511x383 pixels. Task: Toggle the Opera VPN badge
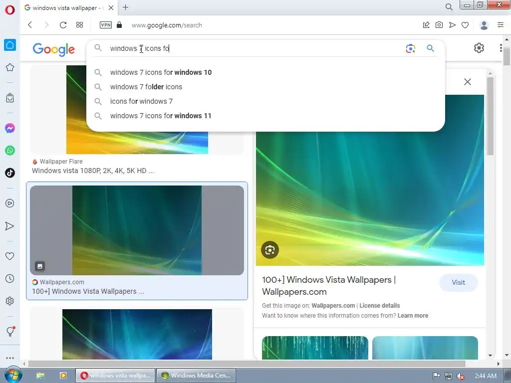pos(106,25)
